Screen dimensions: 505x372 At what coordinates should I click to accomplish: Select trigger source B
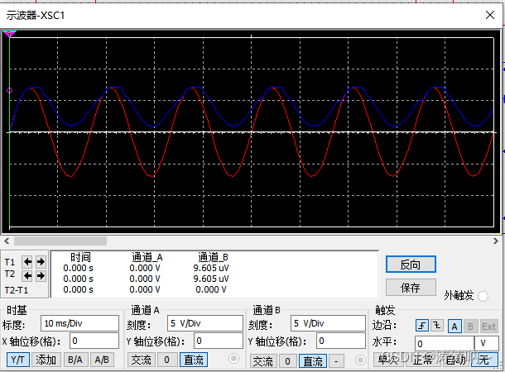[x=470, y=327]
